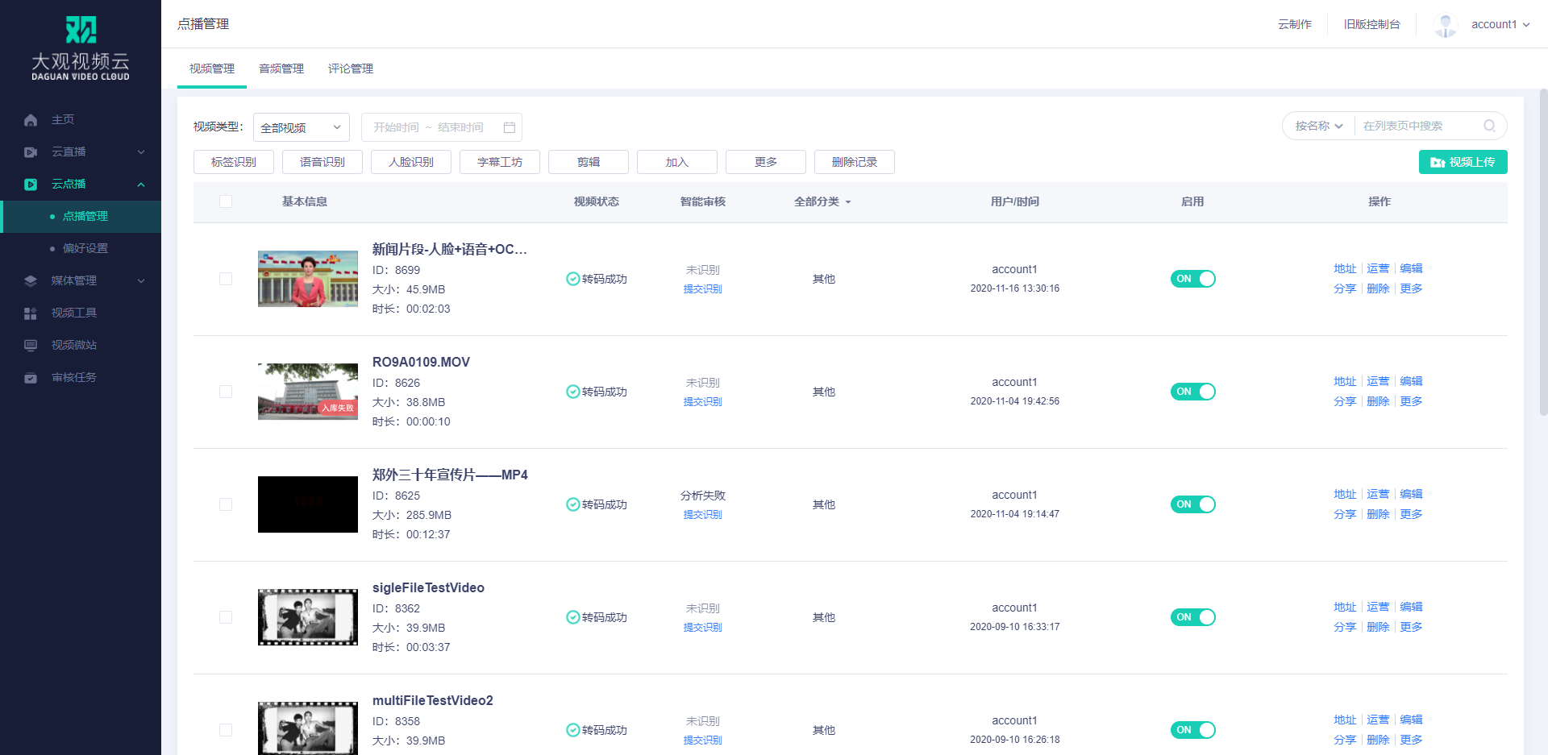
Task: Expand the 按名称 search filter dropdown
Action: (x=1318, y=126)
